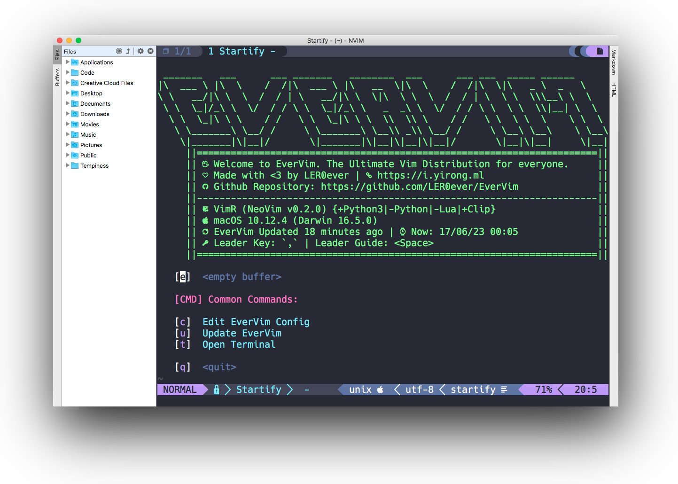This screenshot has height=484, width=678.
Task: Expand the Tempiness folder
Action: [68, 165]
